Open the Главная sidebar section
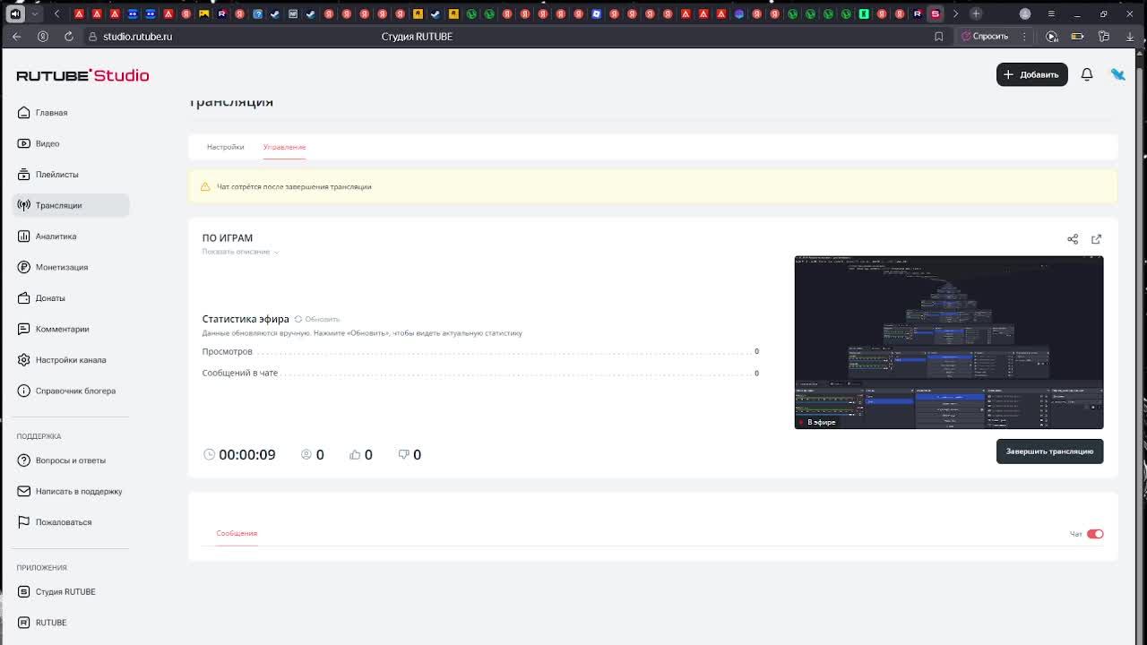The width and height of the screenshot is (1147, 645). 71,113
